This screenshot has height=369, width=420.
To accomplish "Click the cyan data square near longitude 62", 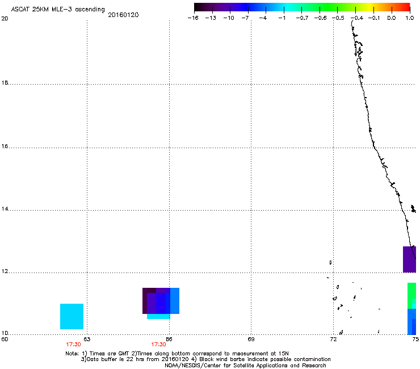I will coord(72,316).
